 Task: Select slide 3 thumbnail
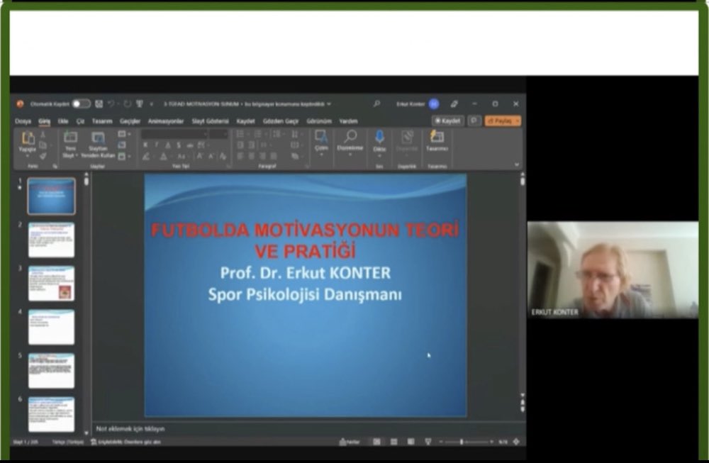tap(52, 284)
